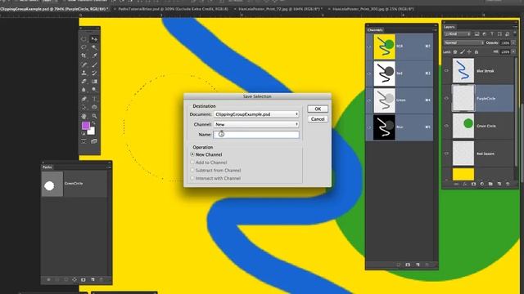Image resolution: width=524 pixels, height=294 pixels.
Task: Select the Move tool in the toolbox
Action: tap(94, 39)
